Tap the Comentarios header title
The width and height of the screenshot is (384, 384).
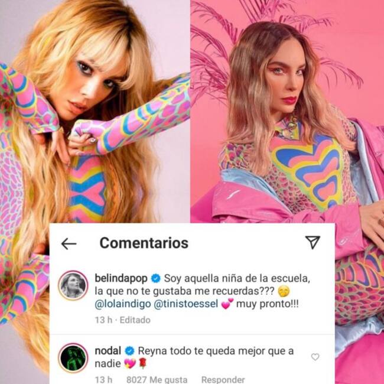point(144,243)
